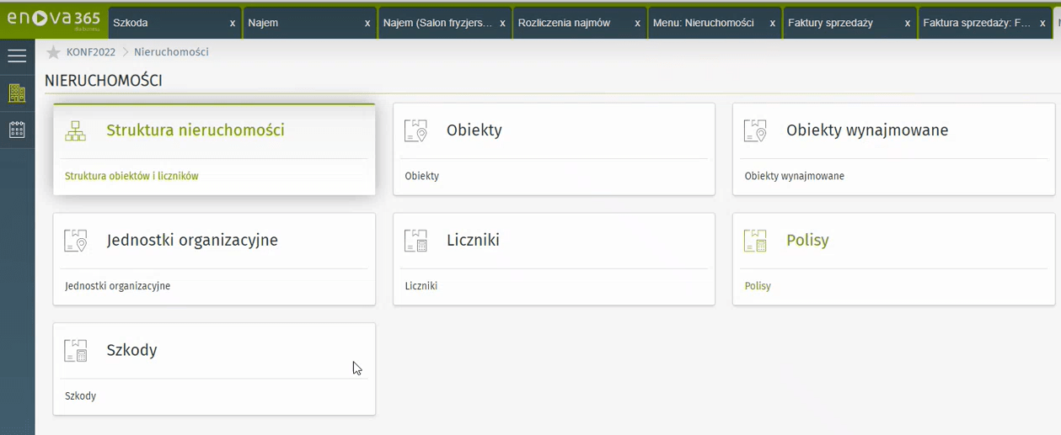Click the Obiekty wynajmowane tile icon
Viewport: 1061px width, 435px height.
755,130
